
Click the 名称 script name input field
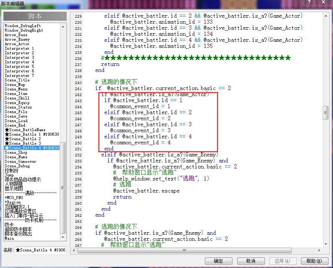coord(40,250)
